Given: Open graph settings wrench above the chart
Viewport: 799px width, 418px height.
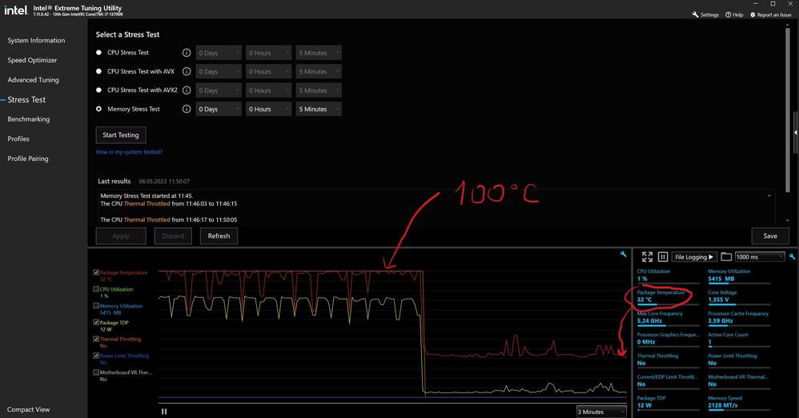Looking at the screenshot, I should tap(623, 254).
